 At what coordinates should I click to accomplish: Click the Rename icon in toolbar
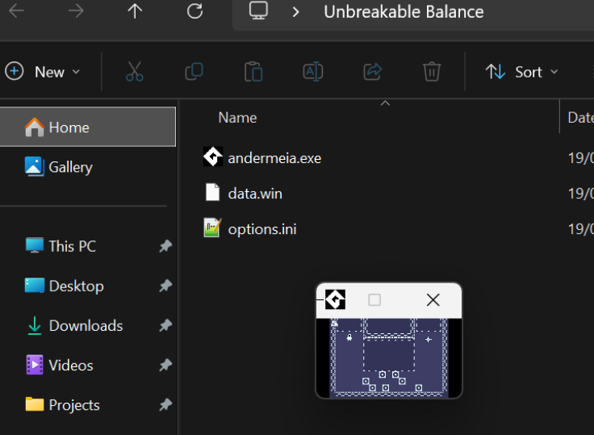click(x=312, y=72)
